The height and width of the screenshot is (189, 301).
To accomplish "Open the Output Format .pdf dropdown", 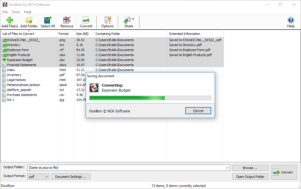I will (38, 177).
